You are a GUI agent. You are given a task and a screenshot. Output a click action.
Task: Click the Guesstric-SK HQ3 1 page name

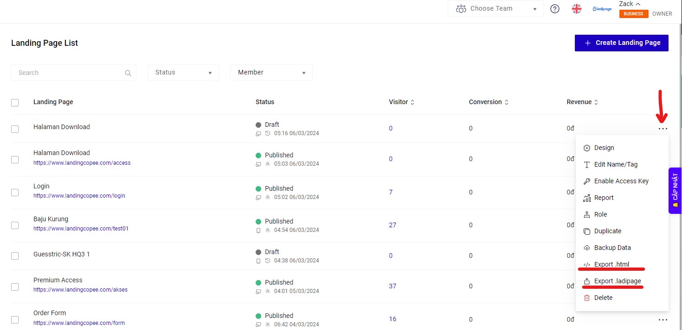click(62, 255)
